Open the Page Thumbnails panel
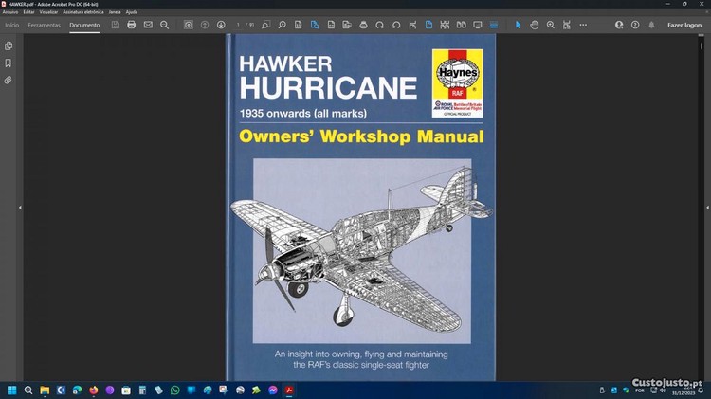The width and height of the screenshot is (711, 399). click(x=9, y=45)
